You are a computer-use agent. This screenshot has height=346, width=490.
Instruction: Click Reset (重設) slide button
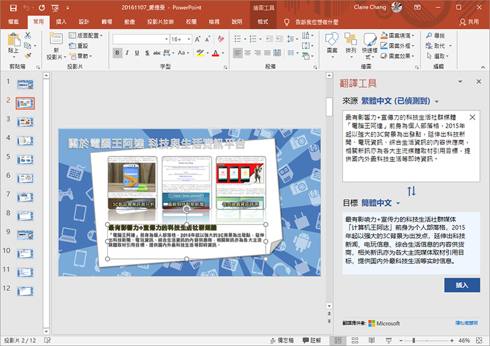[x=78, y=46]
